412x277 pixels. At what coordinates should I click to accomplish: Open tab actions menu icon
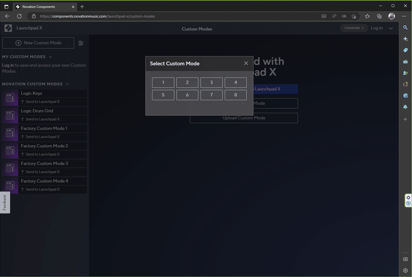(x=6, y=7)
